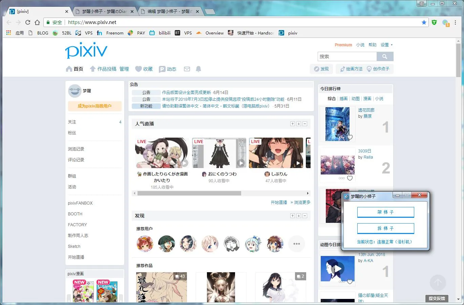Expand more recommended users with ellipsis button
This screenshot has height=305, width=464.
pos(296,244)
